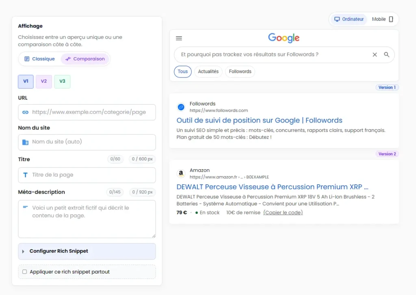Open the Followords result title link
Screen dimensions: 416x295
[x=259, y=120]
